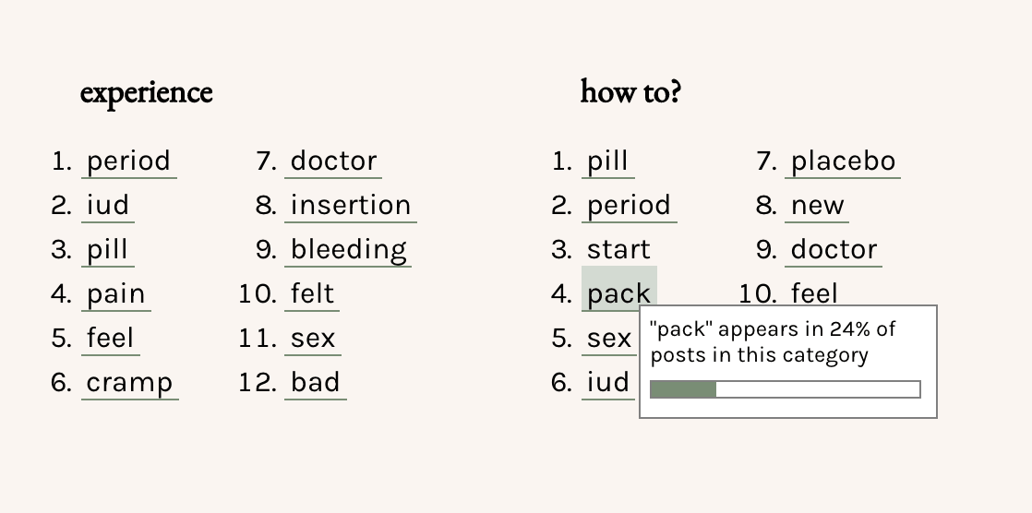
Task: Click the "experience" category heading
Action: coord(146,93)
